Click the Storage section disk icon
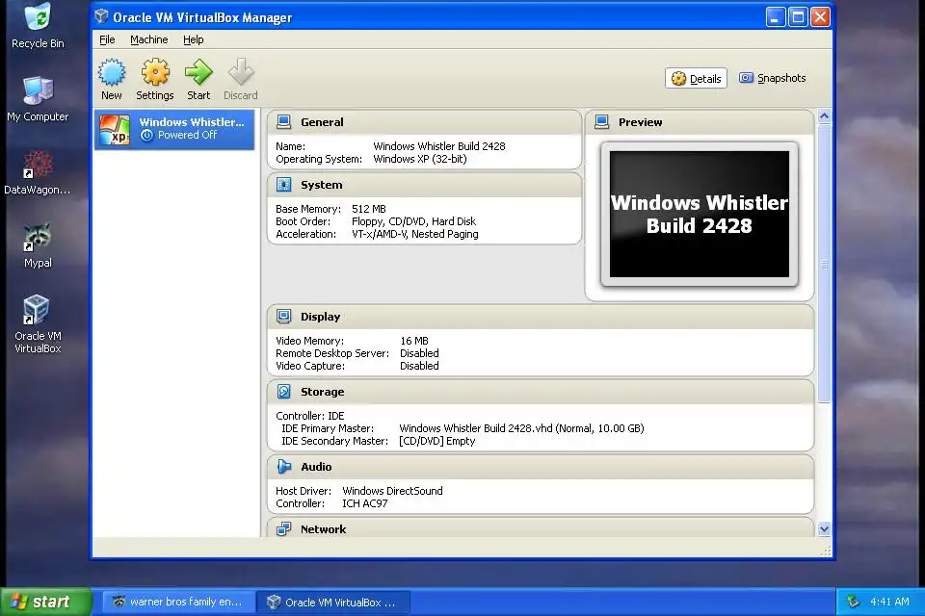The height and width of the screenshot is (616, 925). click(x=283, y=392)
